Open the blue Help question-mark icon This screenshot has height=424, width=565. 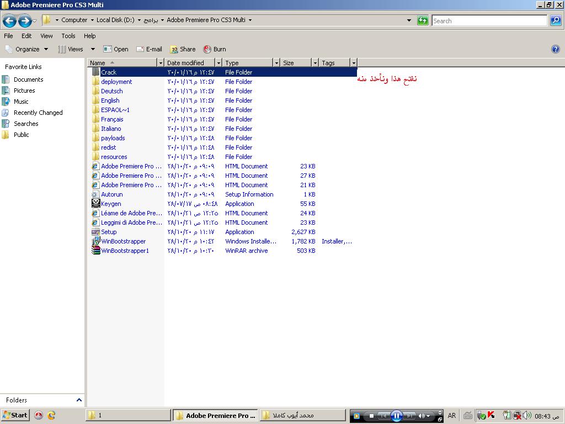555,49
